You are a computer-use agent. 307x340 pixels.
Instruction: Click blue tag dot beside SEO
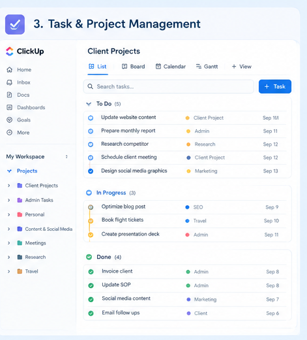click(187, 207)
